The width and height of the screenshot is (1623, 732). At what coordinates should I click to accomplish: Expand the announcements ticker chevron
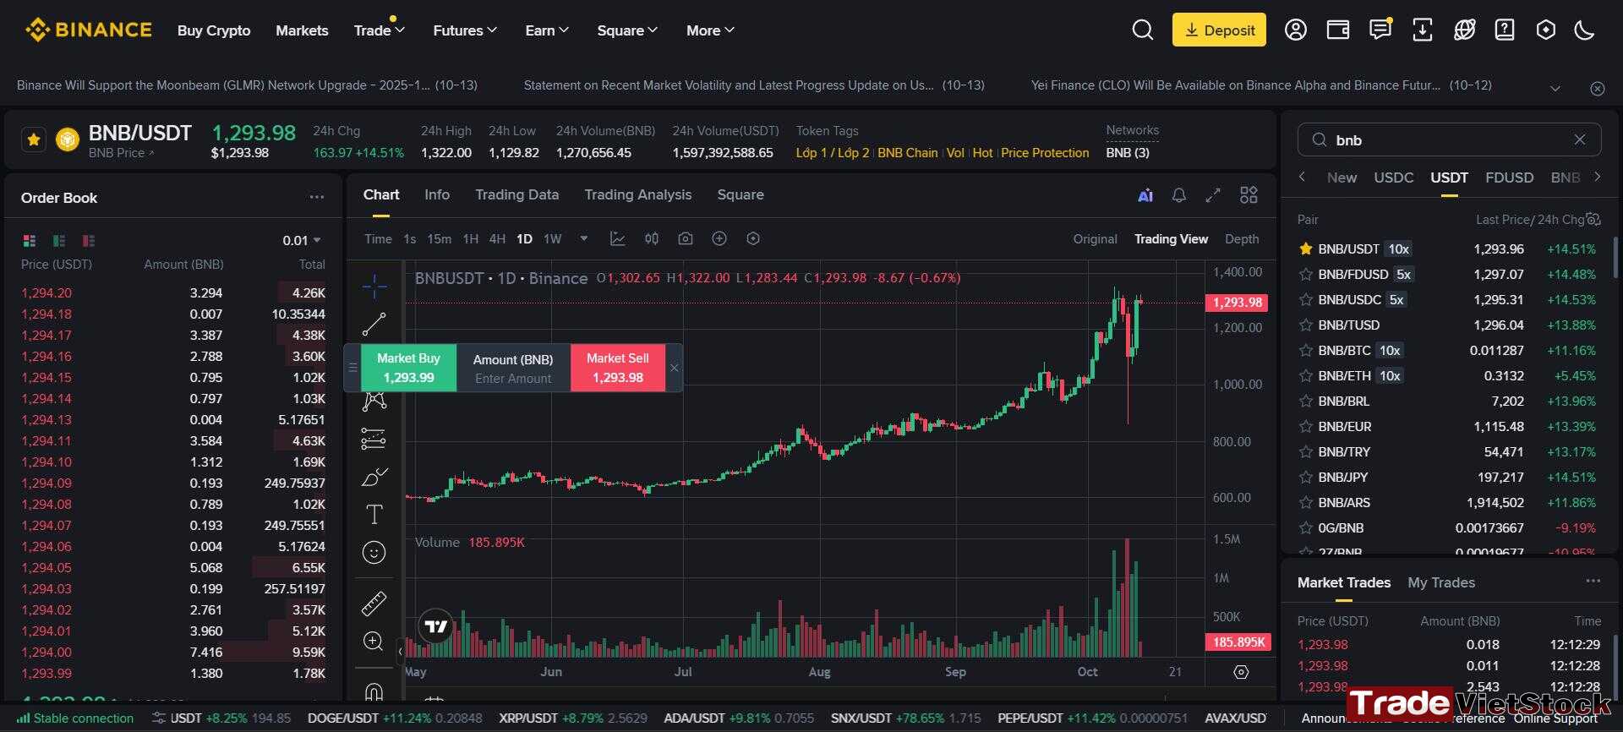pyautogui.click(x=1555, y=89)
